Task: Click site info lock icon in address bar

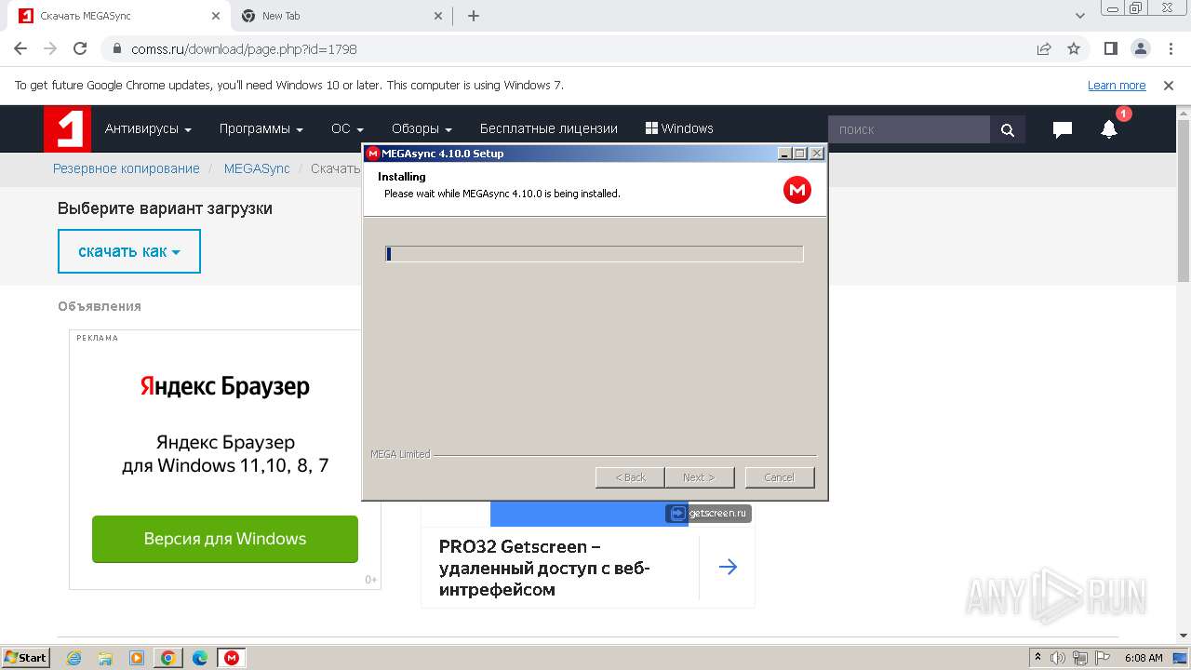Action: [117, 48]
